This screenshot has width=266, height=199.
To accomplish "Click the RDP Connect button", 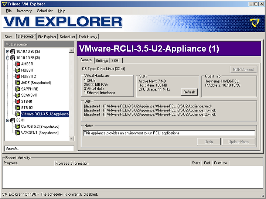I will pos(243,69).
